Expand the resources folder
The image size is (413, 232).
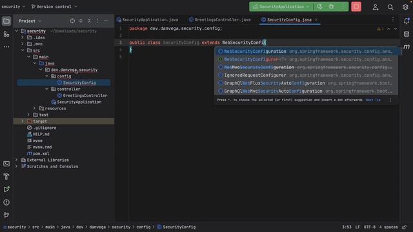pyautogui.click(x=34, y=108)
